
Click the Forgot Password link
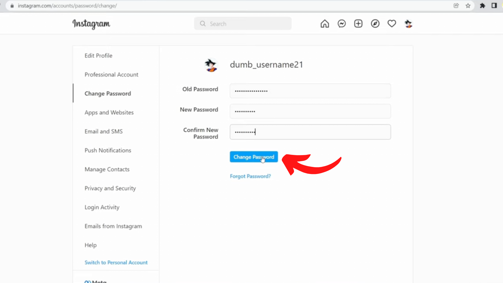click(x=250, y=176)
